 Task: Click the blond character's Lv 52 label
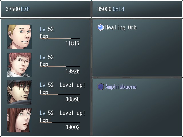pos(47,29)
